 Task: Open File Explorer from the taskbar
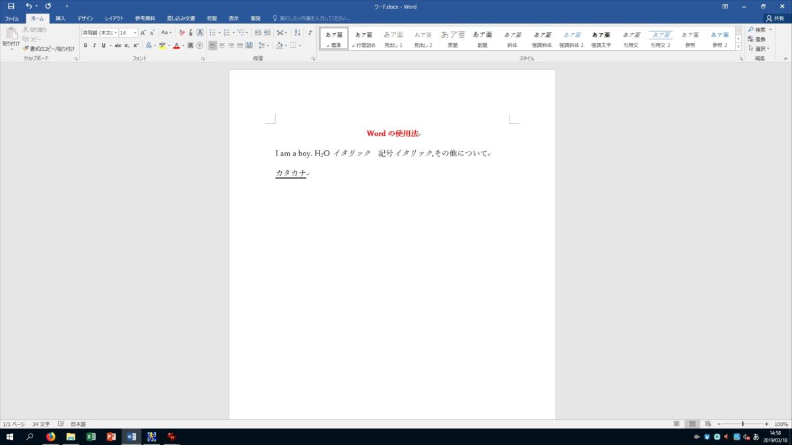pos(71,436)
